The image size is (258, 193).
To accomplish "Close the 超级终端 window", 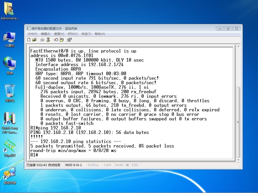I will [236, 29].
